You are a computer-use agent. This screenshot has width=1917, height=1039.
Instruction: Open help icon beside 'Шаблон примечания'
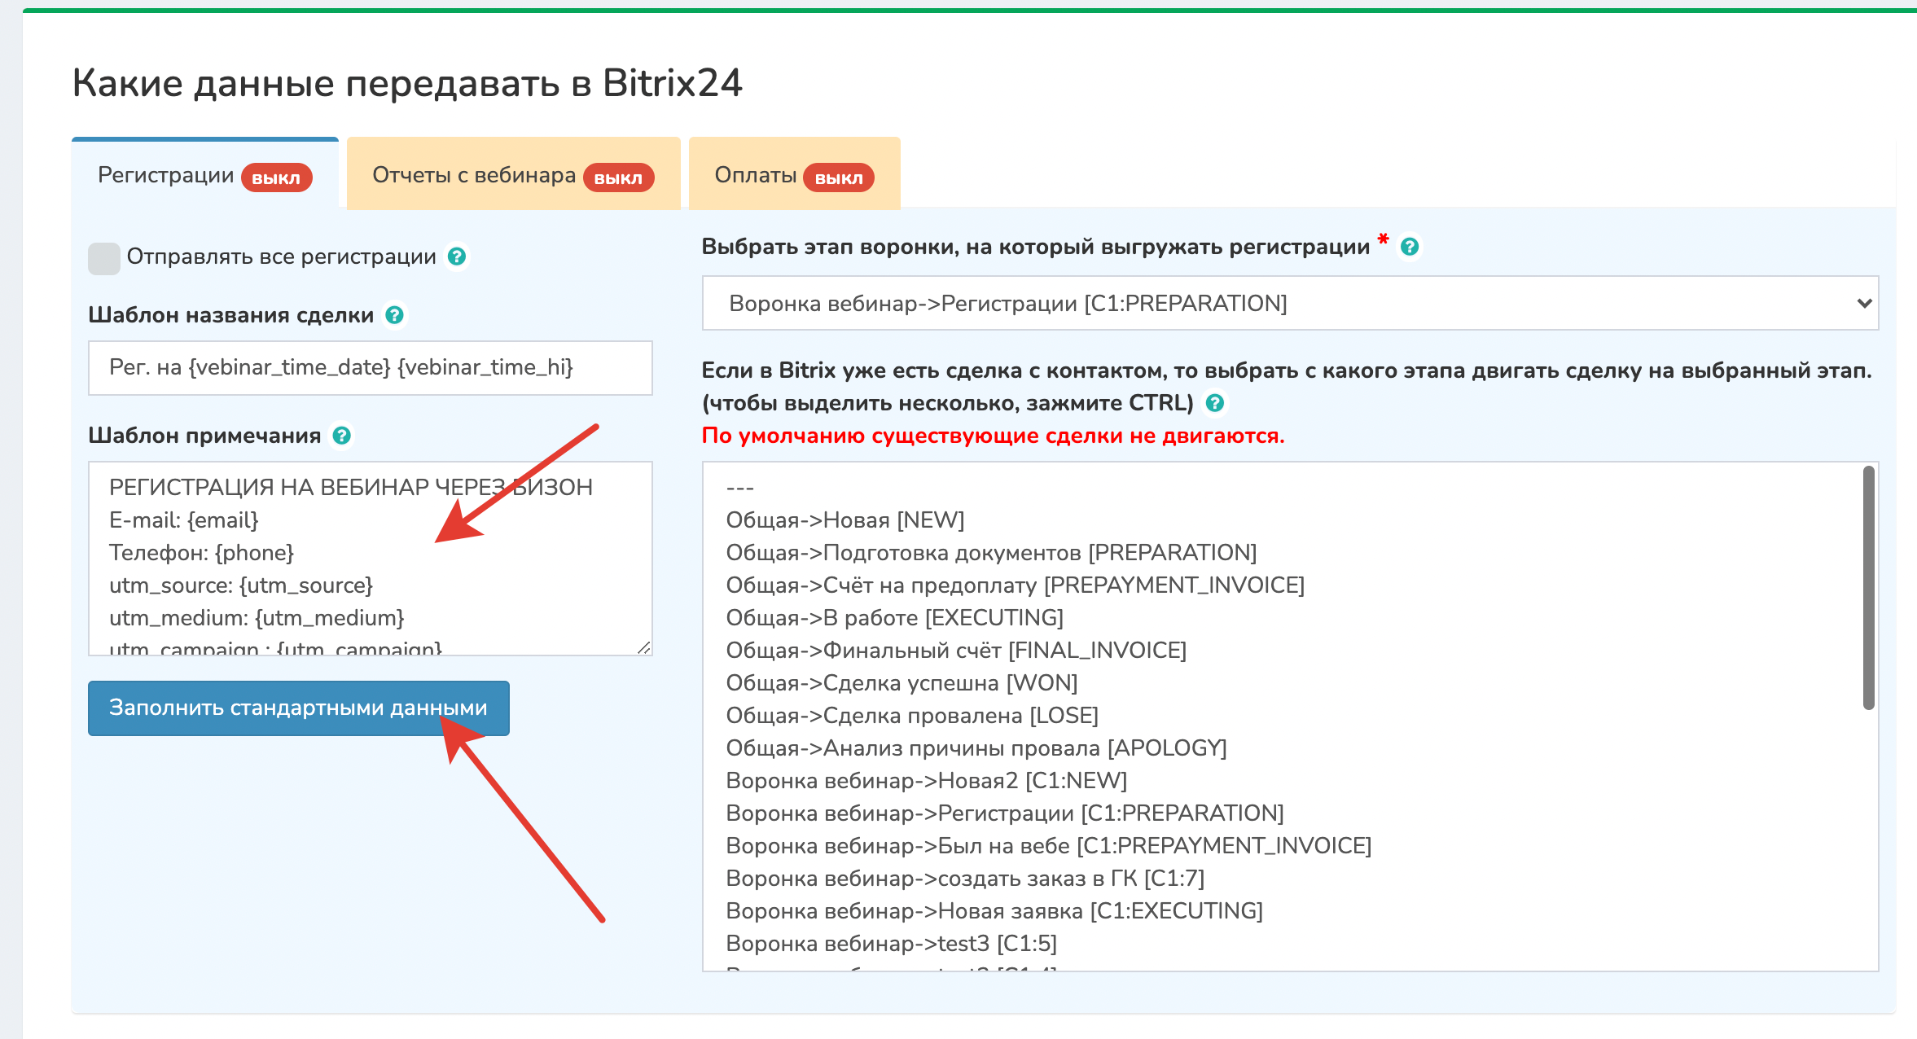[342, 436]
